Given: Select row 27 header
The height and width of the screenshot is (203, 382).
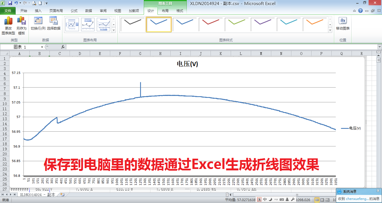Looking at the screenshot, I should click(4, 189).
